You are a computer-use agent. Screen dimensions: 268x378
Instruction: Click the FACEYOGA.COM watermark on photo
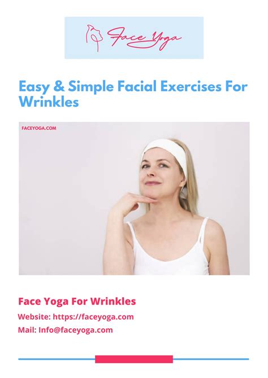(39, 128)
